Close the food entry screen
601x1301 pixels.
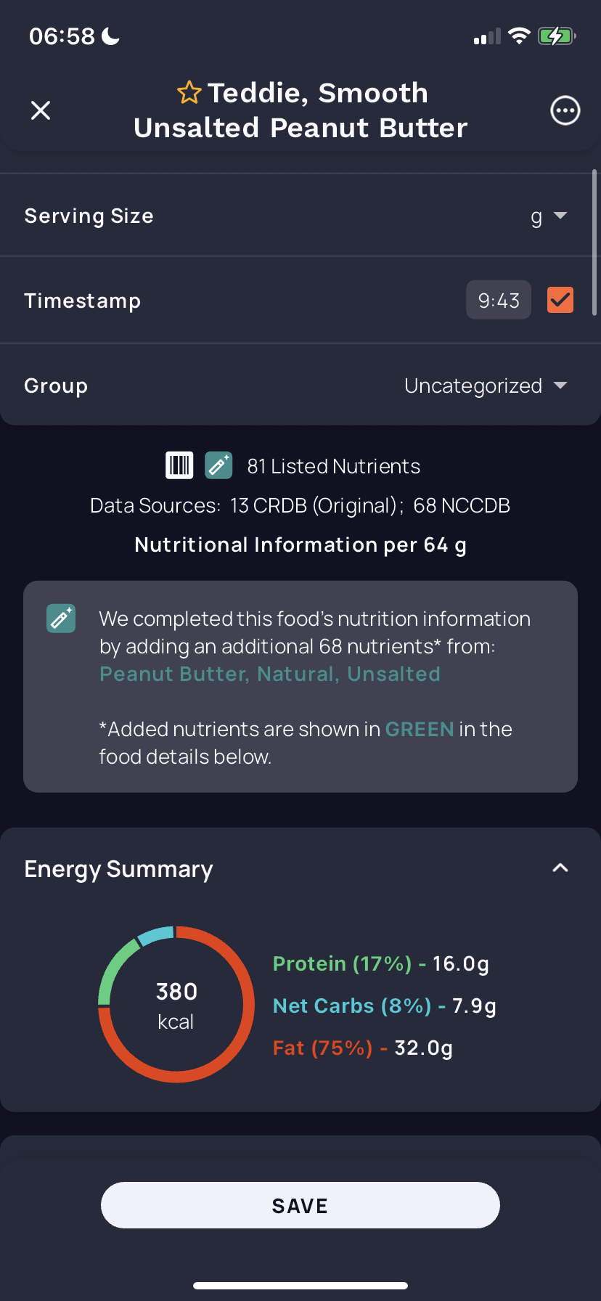[x=41, y=110]
